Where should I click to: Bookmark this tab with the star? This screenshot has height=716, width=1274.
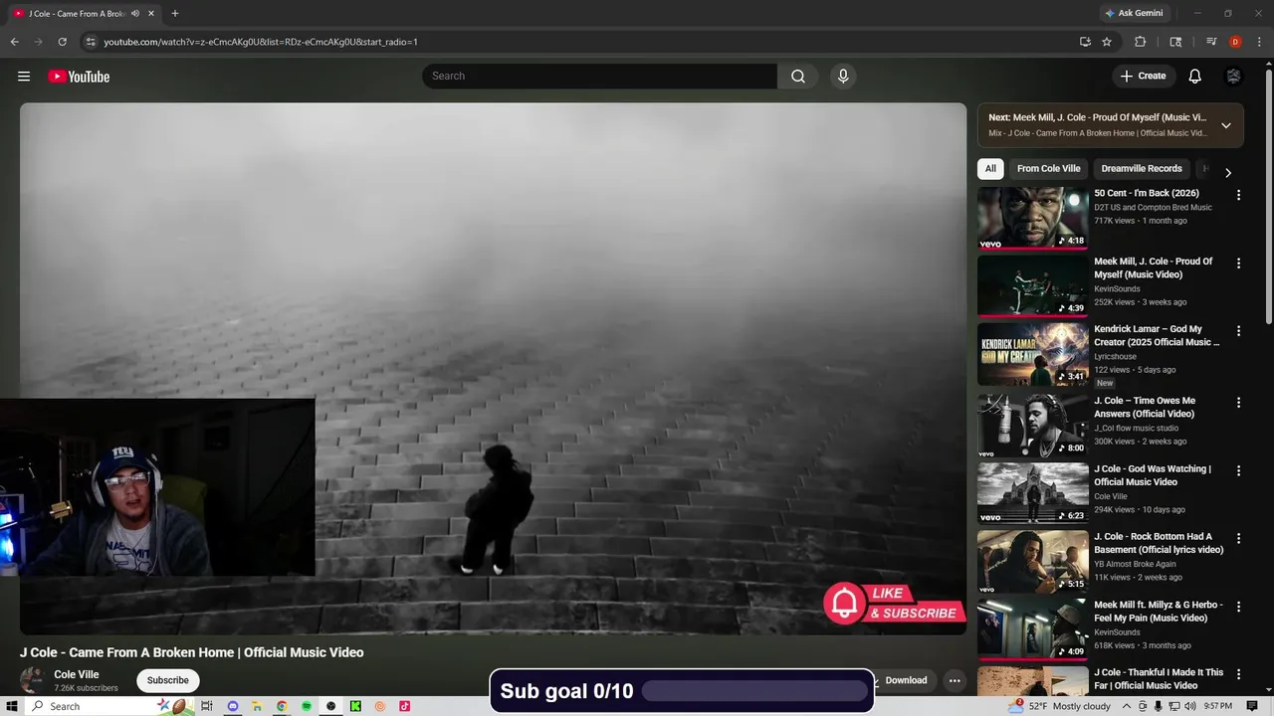(x=1107, y=42)
